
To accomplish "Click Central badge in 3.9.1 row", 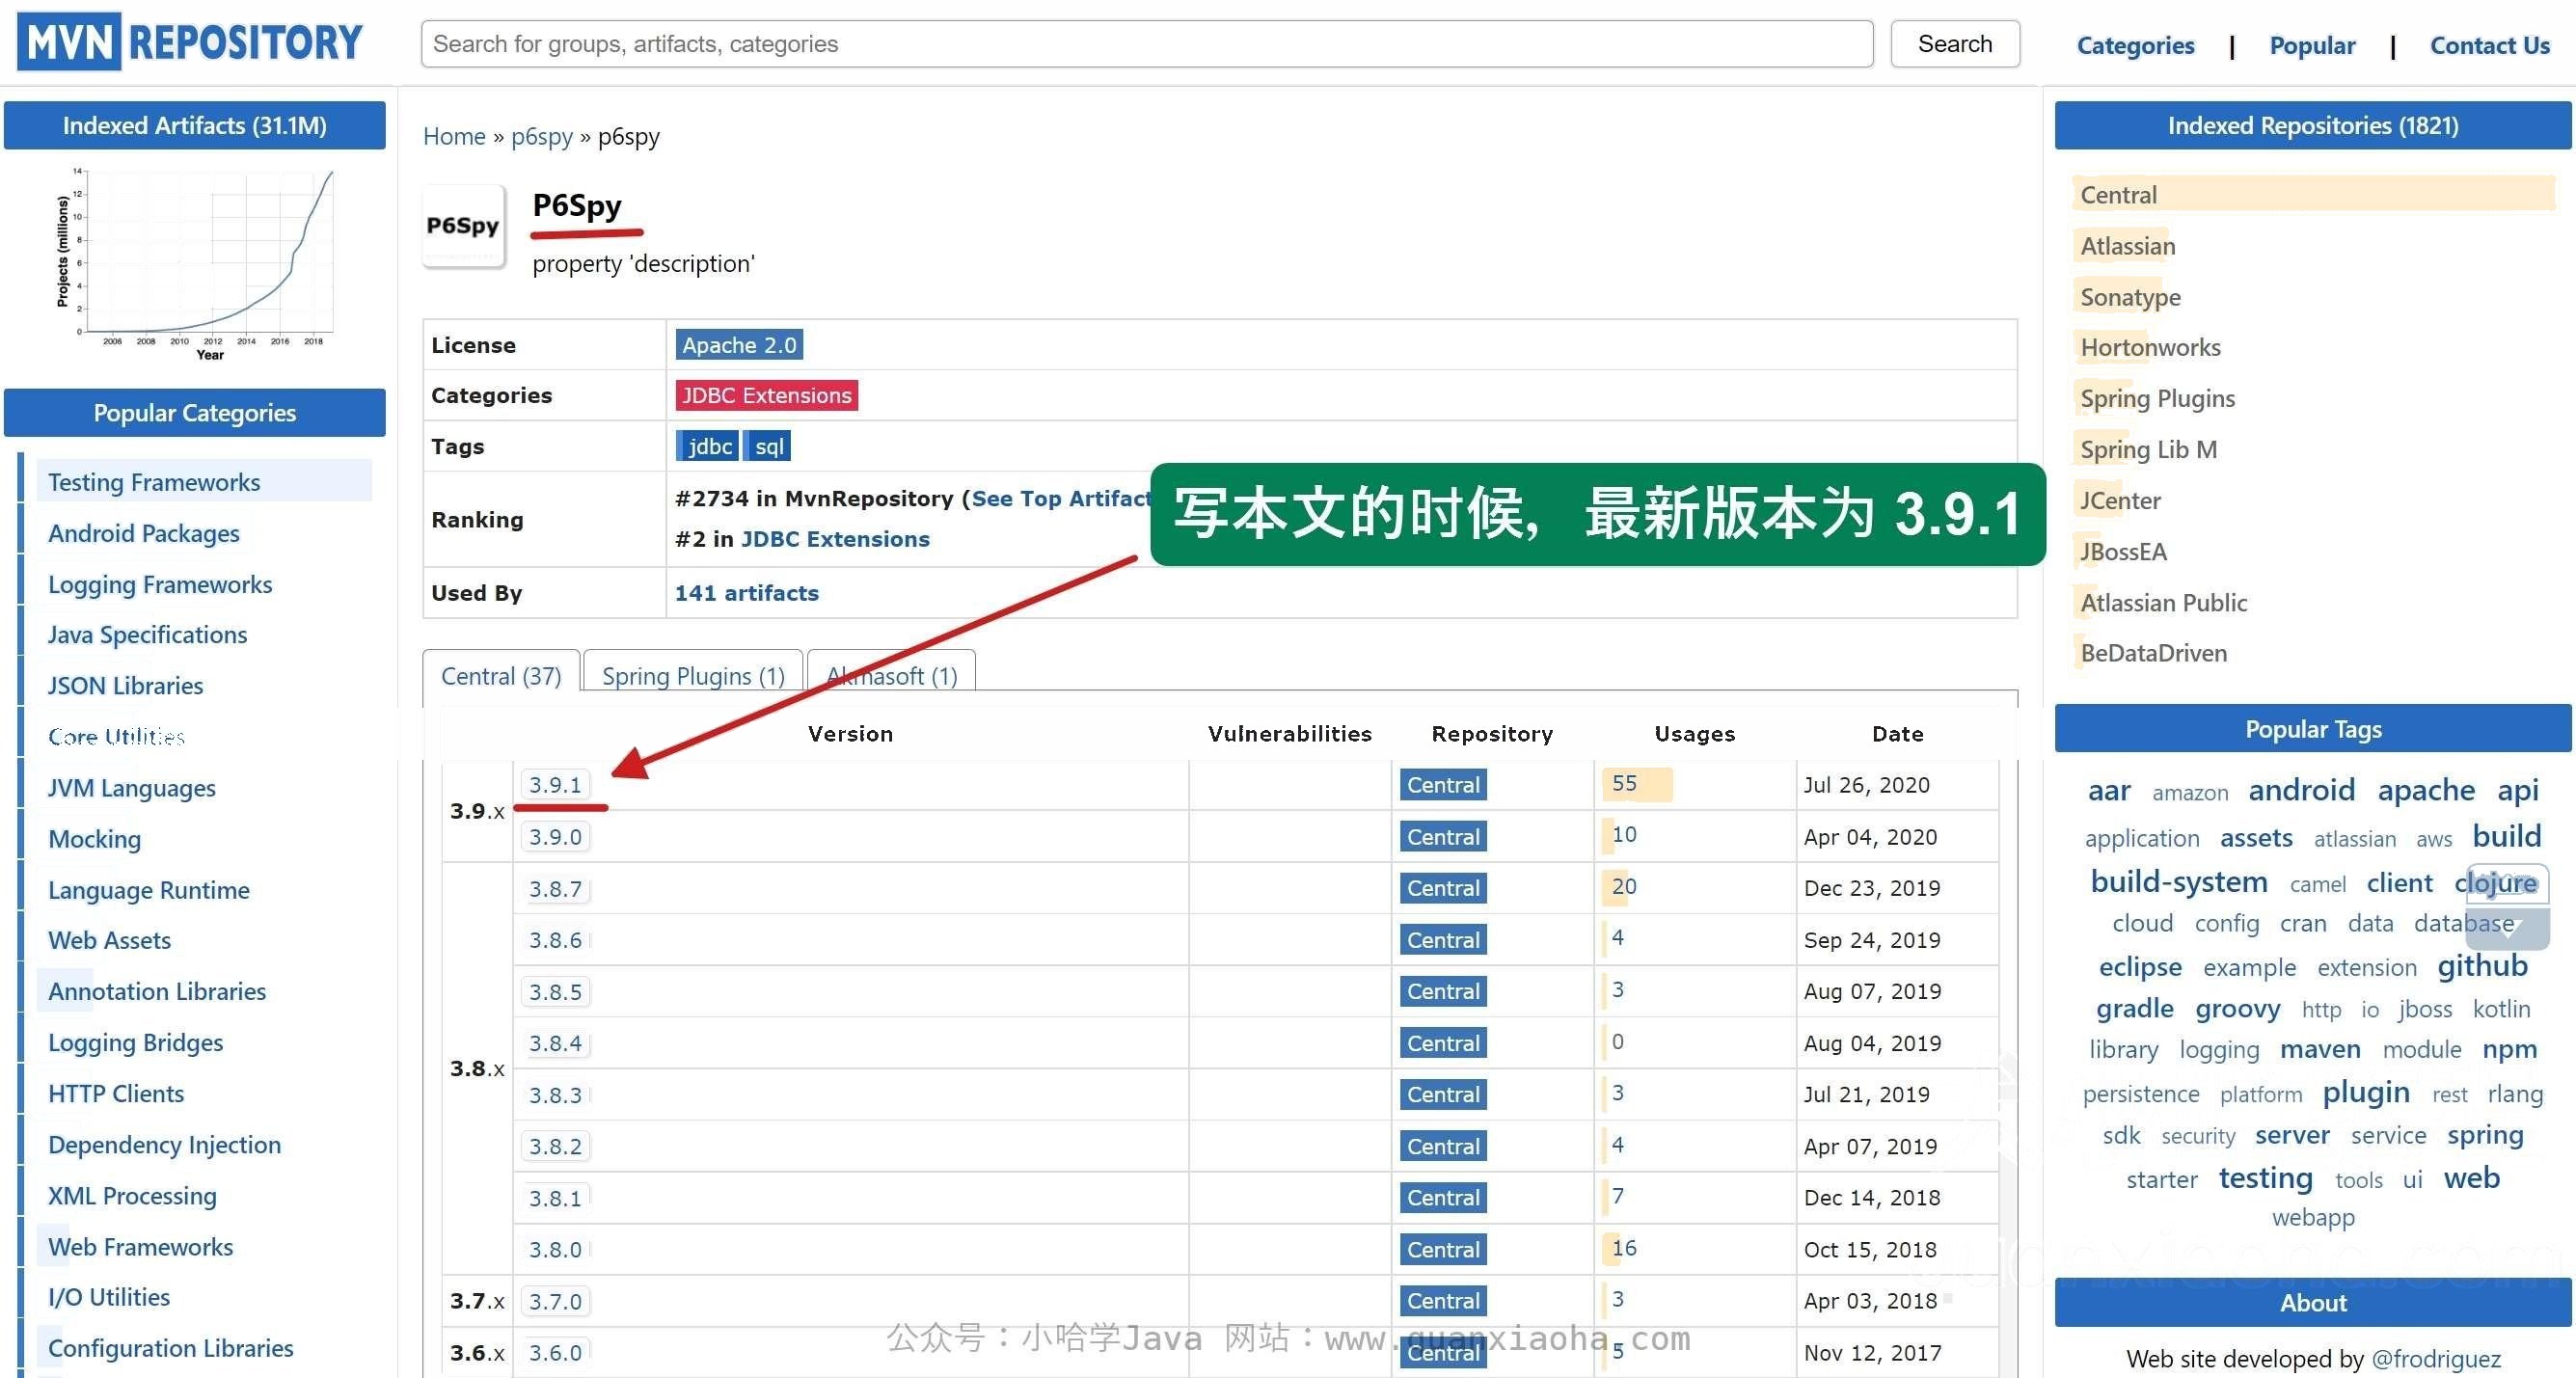I will pyautogui.click(x=1442, y=785).
